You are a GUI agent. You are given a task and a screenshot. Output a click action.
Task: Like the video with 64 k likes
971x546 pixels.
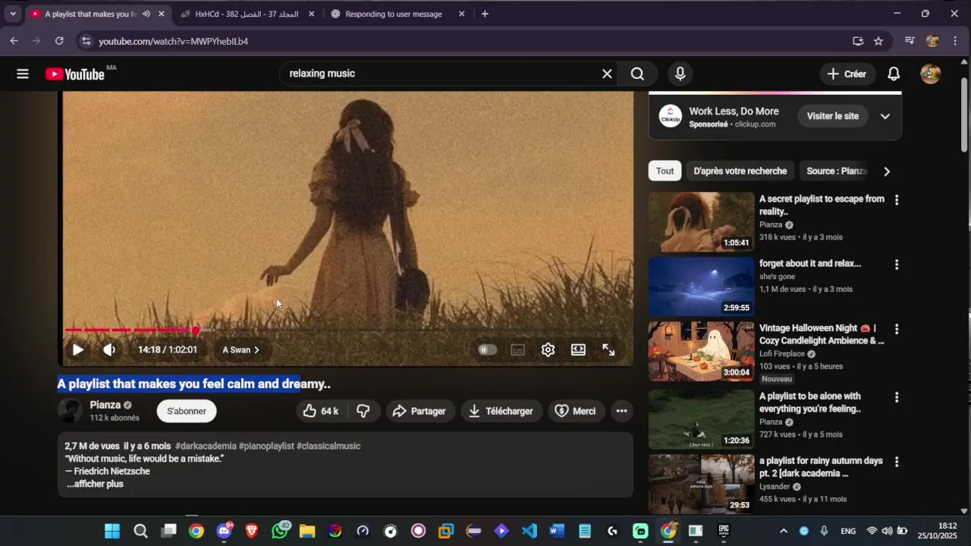pos(322,411)
